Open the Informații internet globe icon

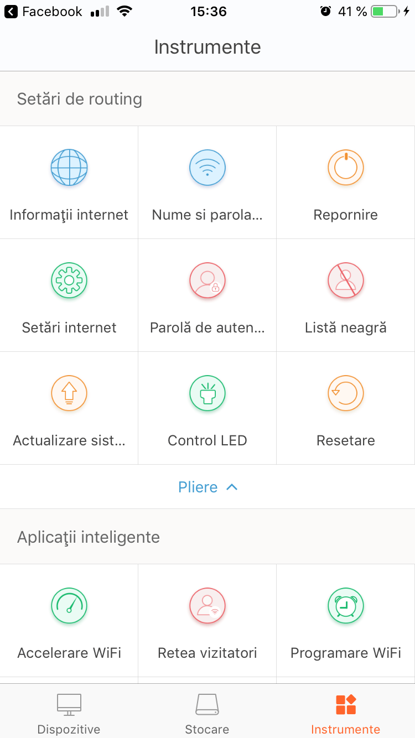[69, 168]
